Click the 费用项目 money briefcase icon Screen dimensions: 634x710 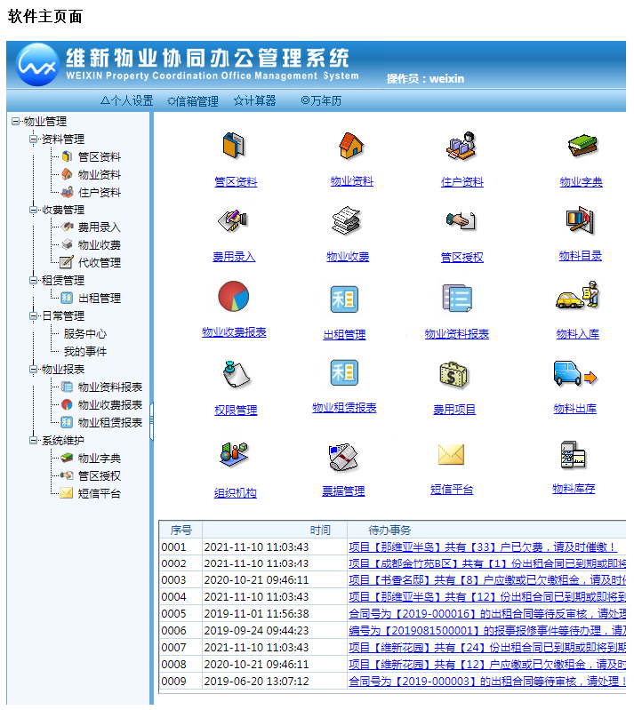coord(453,375)
